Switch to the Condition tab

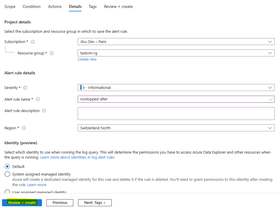click(x=32, y=7)
